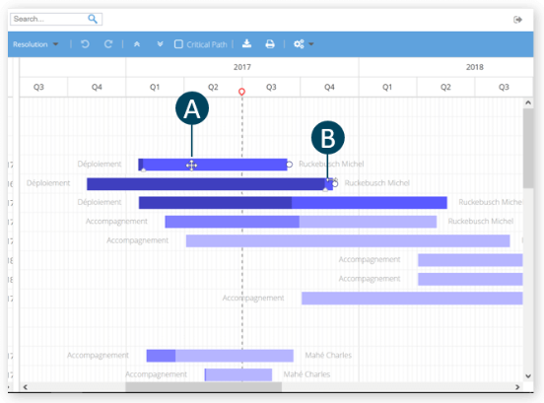Click the vertical scrollbar up arrow
Viewport: 544px width, 403px height.
(528, 102)
